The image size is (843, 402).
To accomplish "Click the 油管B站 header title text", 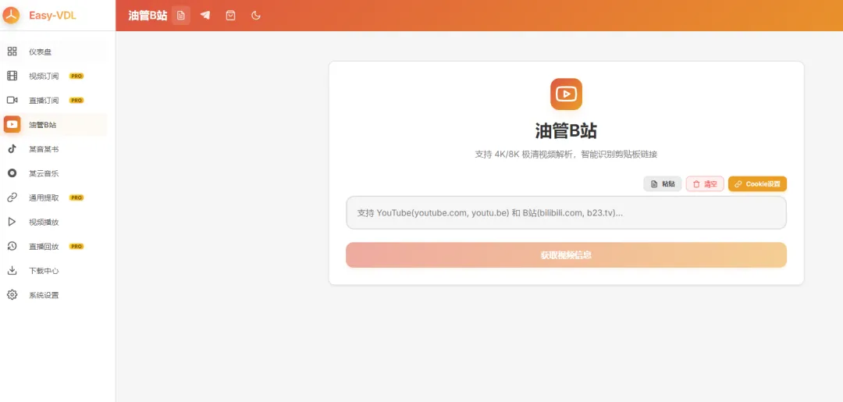I will (x=148, y=16).
